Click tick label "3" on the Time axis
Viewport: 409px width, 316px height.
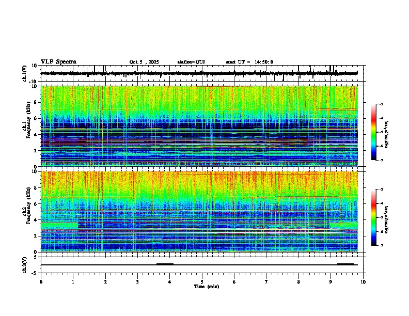click(137, 282)
